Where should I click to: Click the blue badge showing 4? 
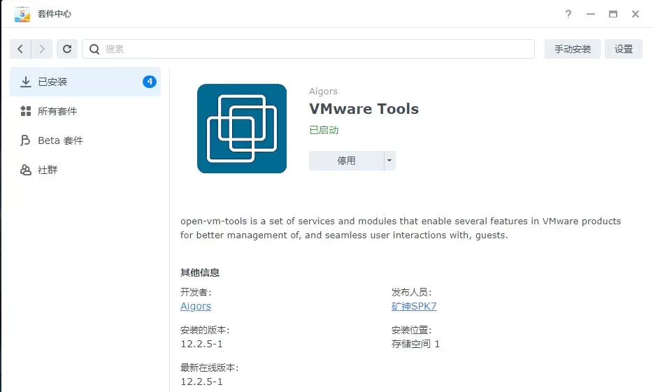click(x=150, y=82)
